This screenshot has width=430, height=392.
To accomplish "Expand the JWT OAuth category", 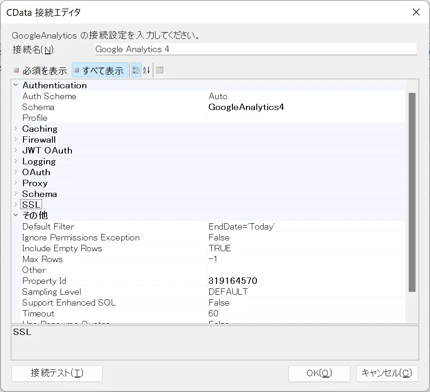I will [16, 150].
